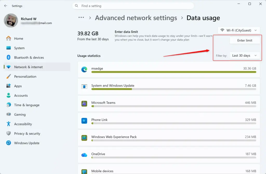Screen dimensions: 266x174
Task: Click the 187 MB OneDrive value
Action: pyautogui.click(x=251, y=154)
